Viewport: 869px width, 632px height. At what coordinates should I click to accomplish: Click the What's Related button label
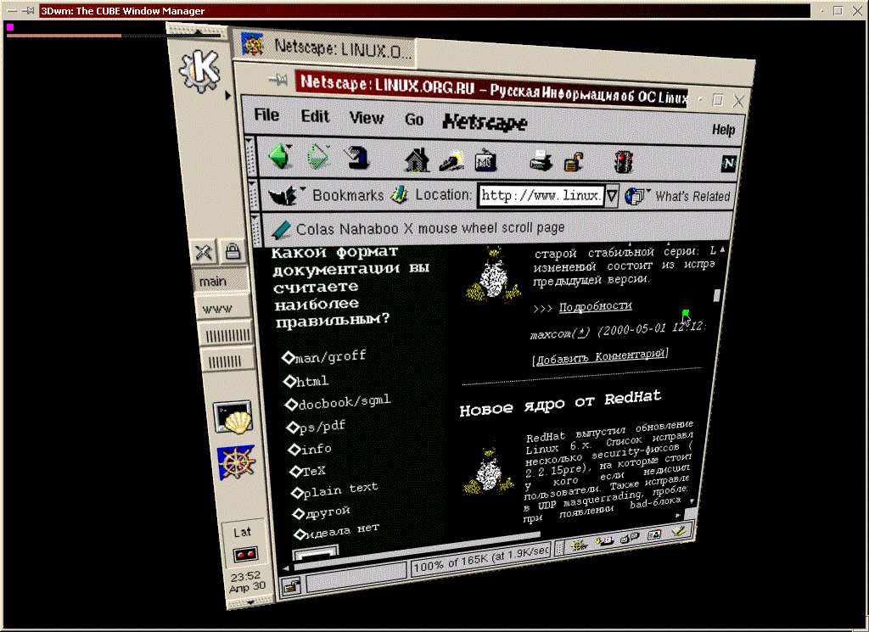pyautogui.click(x=692, y=196)
